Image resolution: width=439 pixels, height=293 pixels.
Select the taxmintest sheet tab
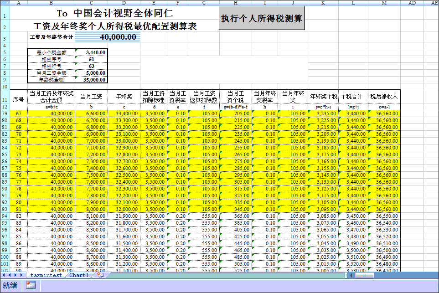click(x=46, y=275)
